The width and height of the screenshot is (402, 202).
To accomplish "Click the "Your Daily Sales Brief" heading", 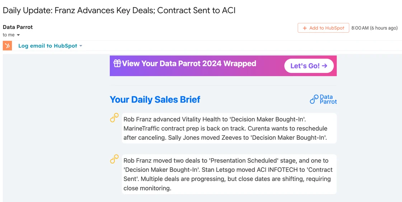I will coord(155,100).
